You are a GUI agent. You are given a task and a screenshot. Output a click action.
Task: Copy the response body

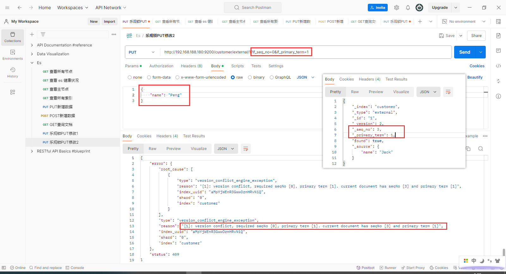pyautogui.click(x=468, y=149)
